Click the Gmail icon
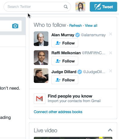 [x=40, y=99]
